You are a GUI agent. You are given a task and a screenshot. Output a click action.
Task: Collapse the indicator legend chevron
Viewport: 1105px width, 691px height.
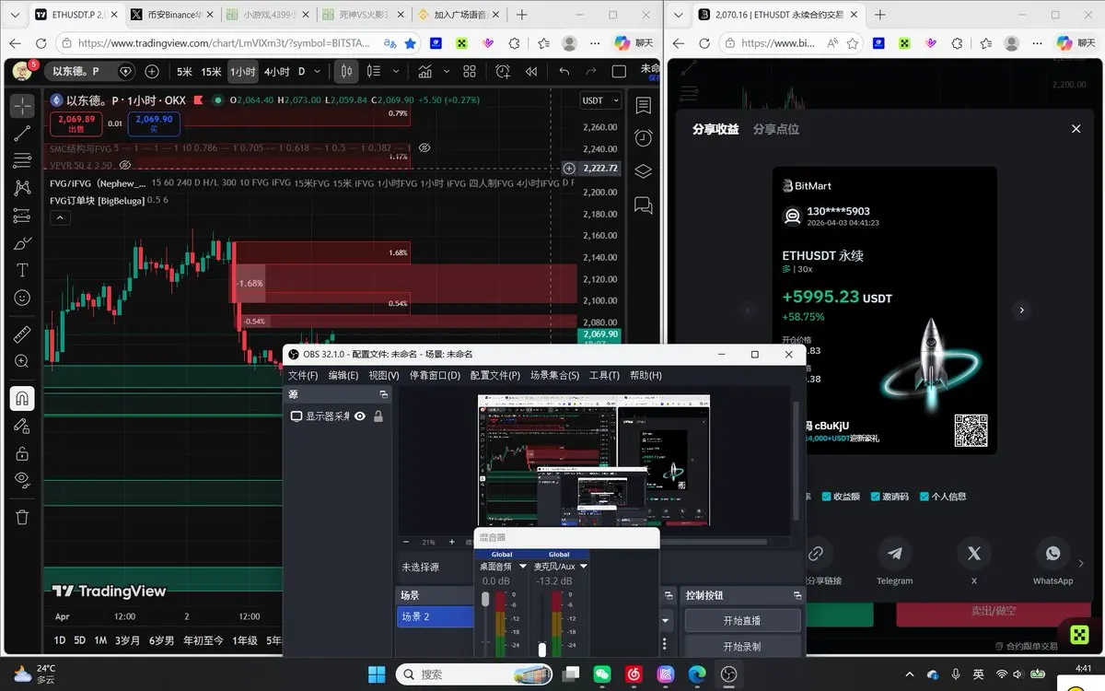click(59, 218)
